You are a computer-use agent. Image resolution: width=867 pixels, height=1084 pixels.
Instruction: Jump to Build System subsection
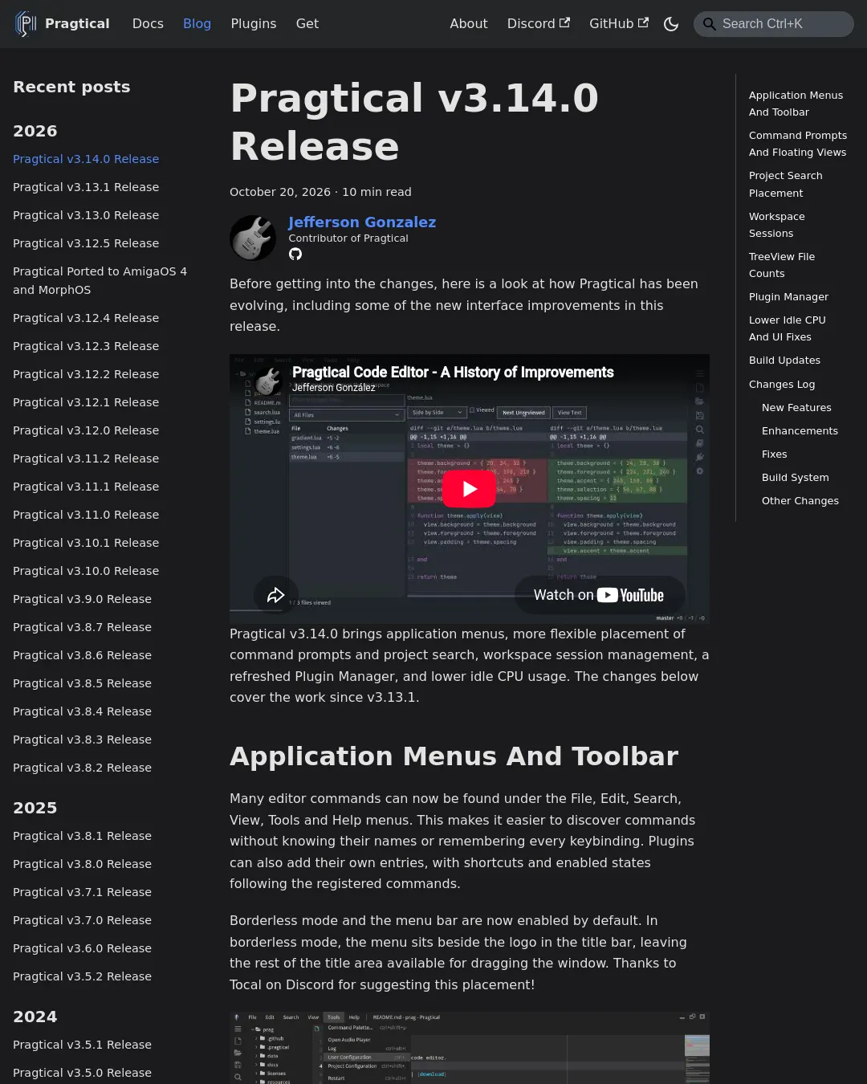click(795, 478)
